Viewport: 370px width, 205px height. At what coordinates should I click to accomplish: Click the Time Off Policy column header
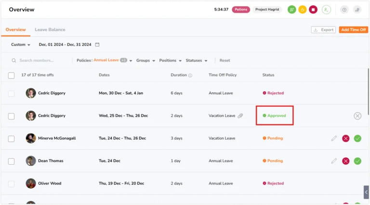click(223, 75)
